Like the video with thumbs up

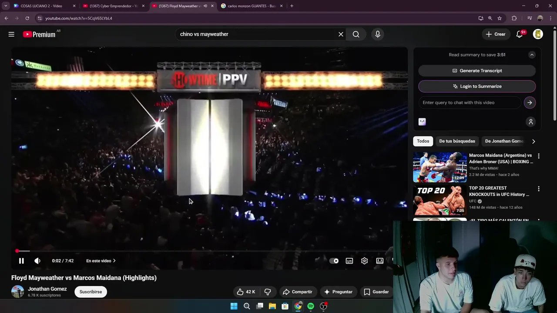tap(246, 292)
